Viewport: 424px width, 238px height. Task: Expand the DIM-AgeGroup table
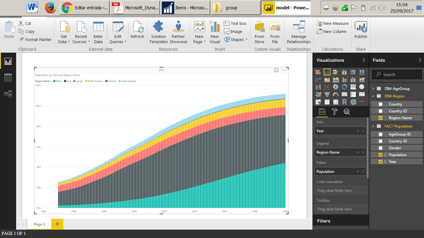pyautogui.click(x=373, y=88)
